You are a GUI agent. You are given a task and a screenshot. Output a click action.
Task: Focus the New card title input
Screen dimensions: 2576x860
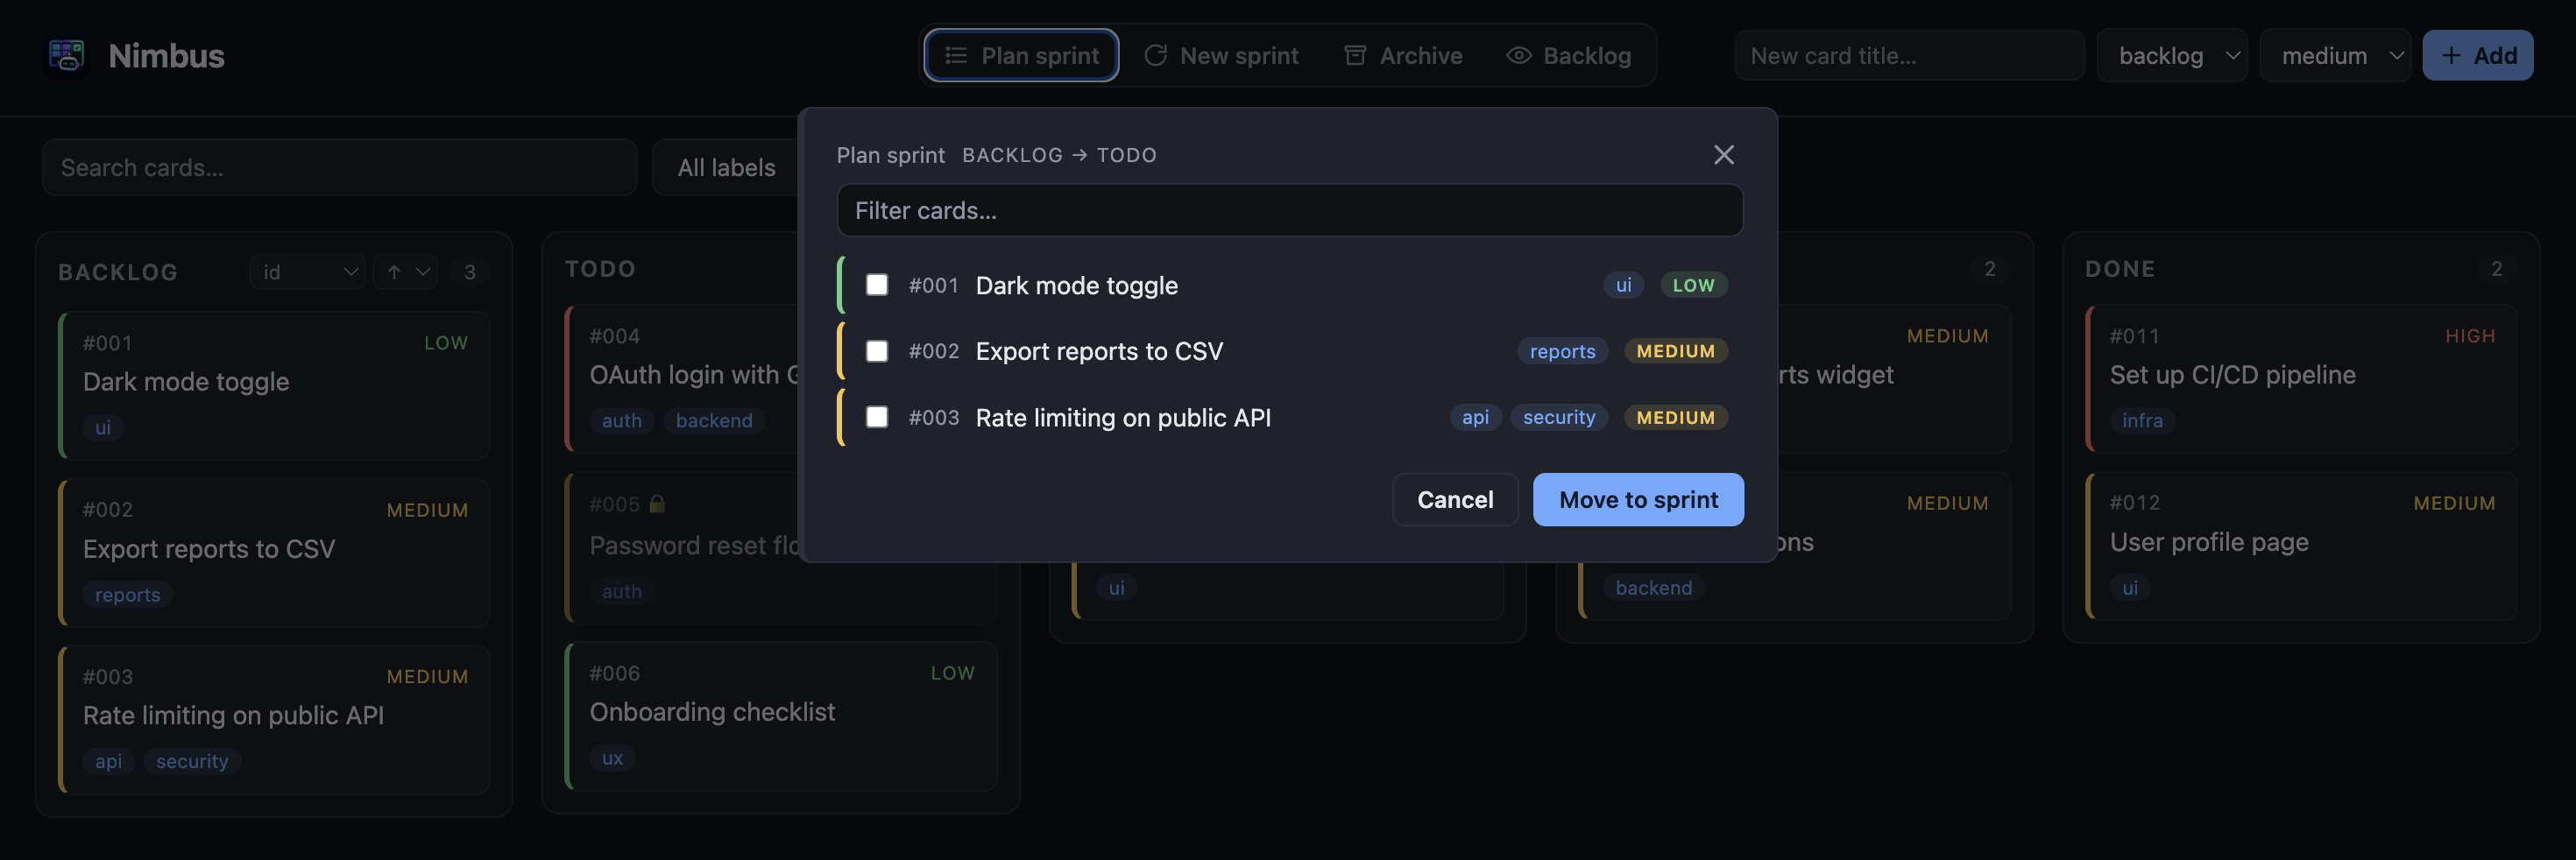pos(1909,55)
